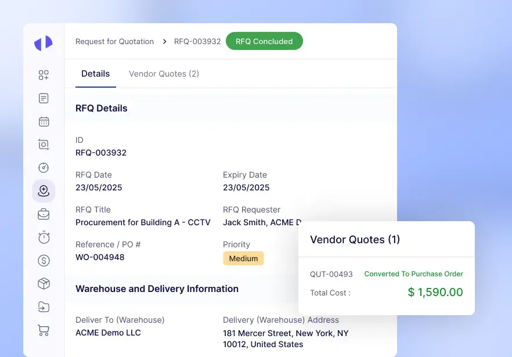This screenshot has height=357, width=512.
Task: Open the briefcase sidebar icon
Action: click(44, 214)
